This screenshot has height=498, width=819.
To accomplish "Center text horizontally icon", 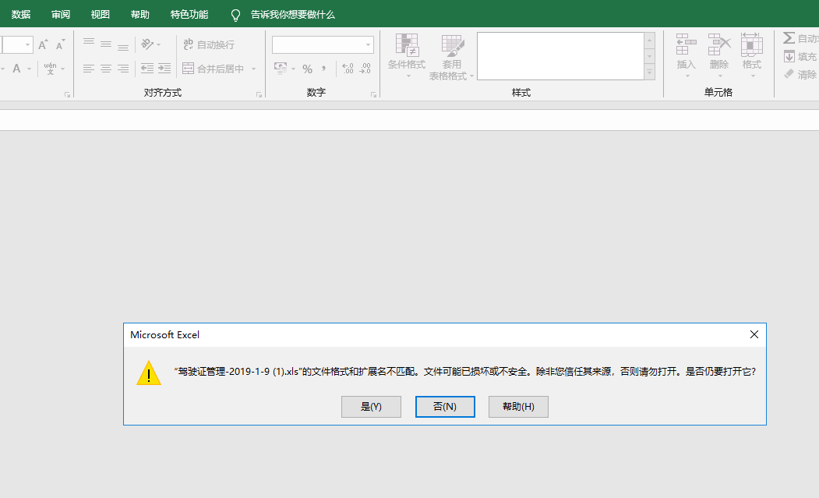I will [106, 69].
